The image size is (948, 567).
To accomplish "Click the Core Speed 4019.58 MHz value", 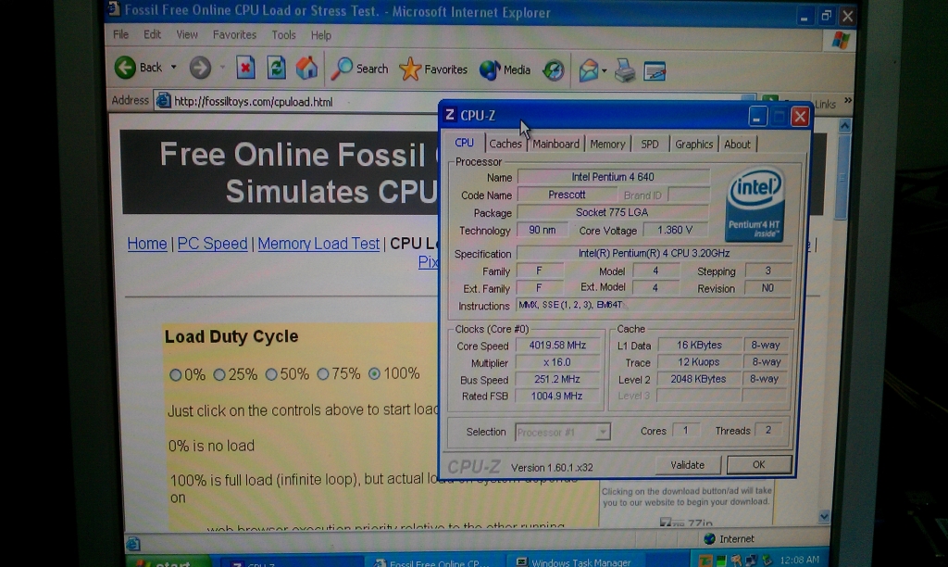I will click(557, 345).
